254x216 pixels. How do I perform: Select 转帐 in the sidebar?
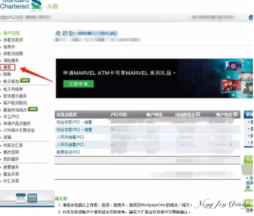point(7,74)
